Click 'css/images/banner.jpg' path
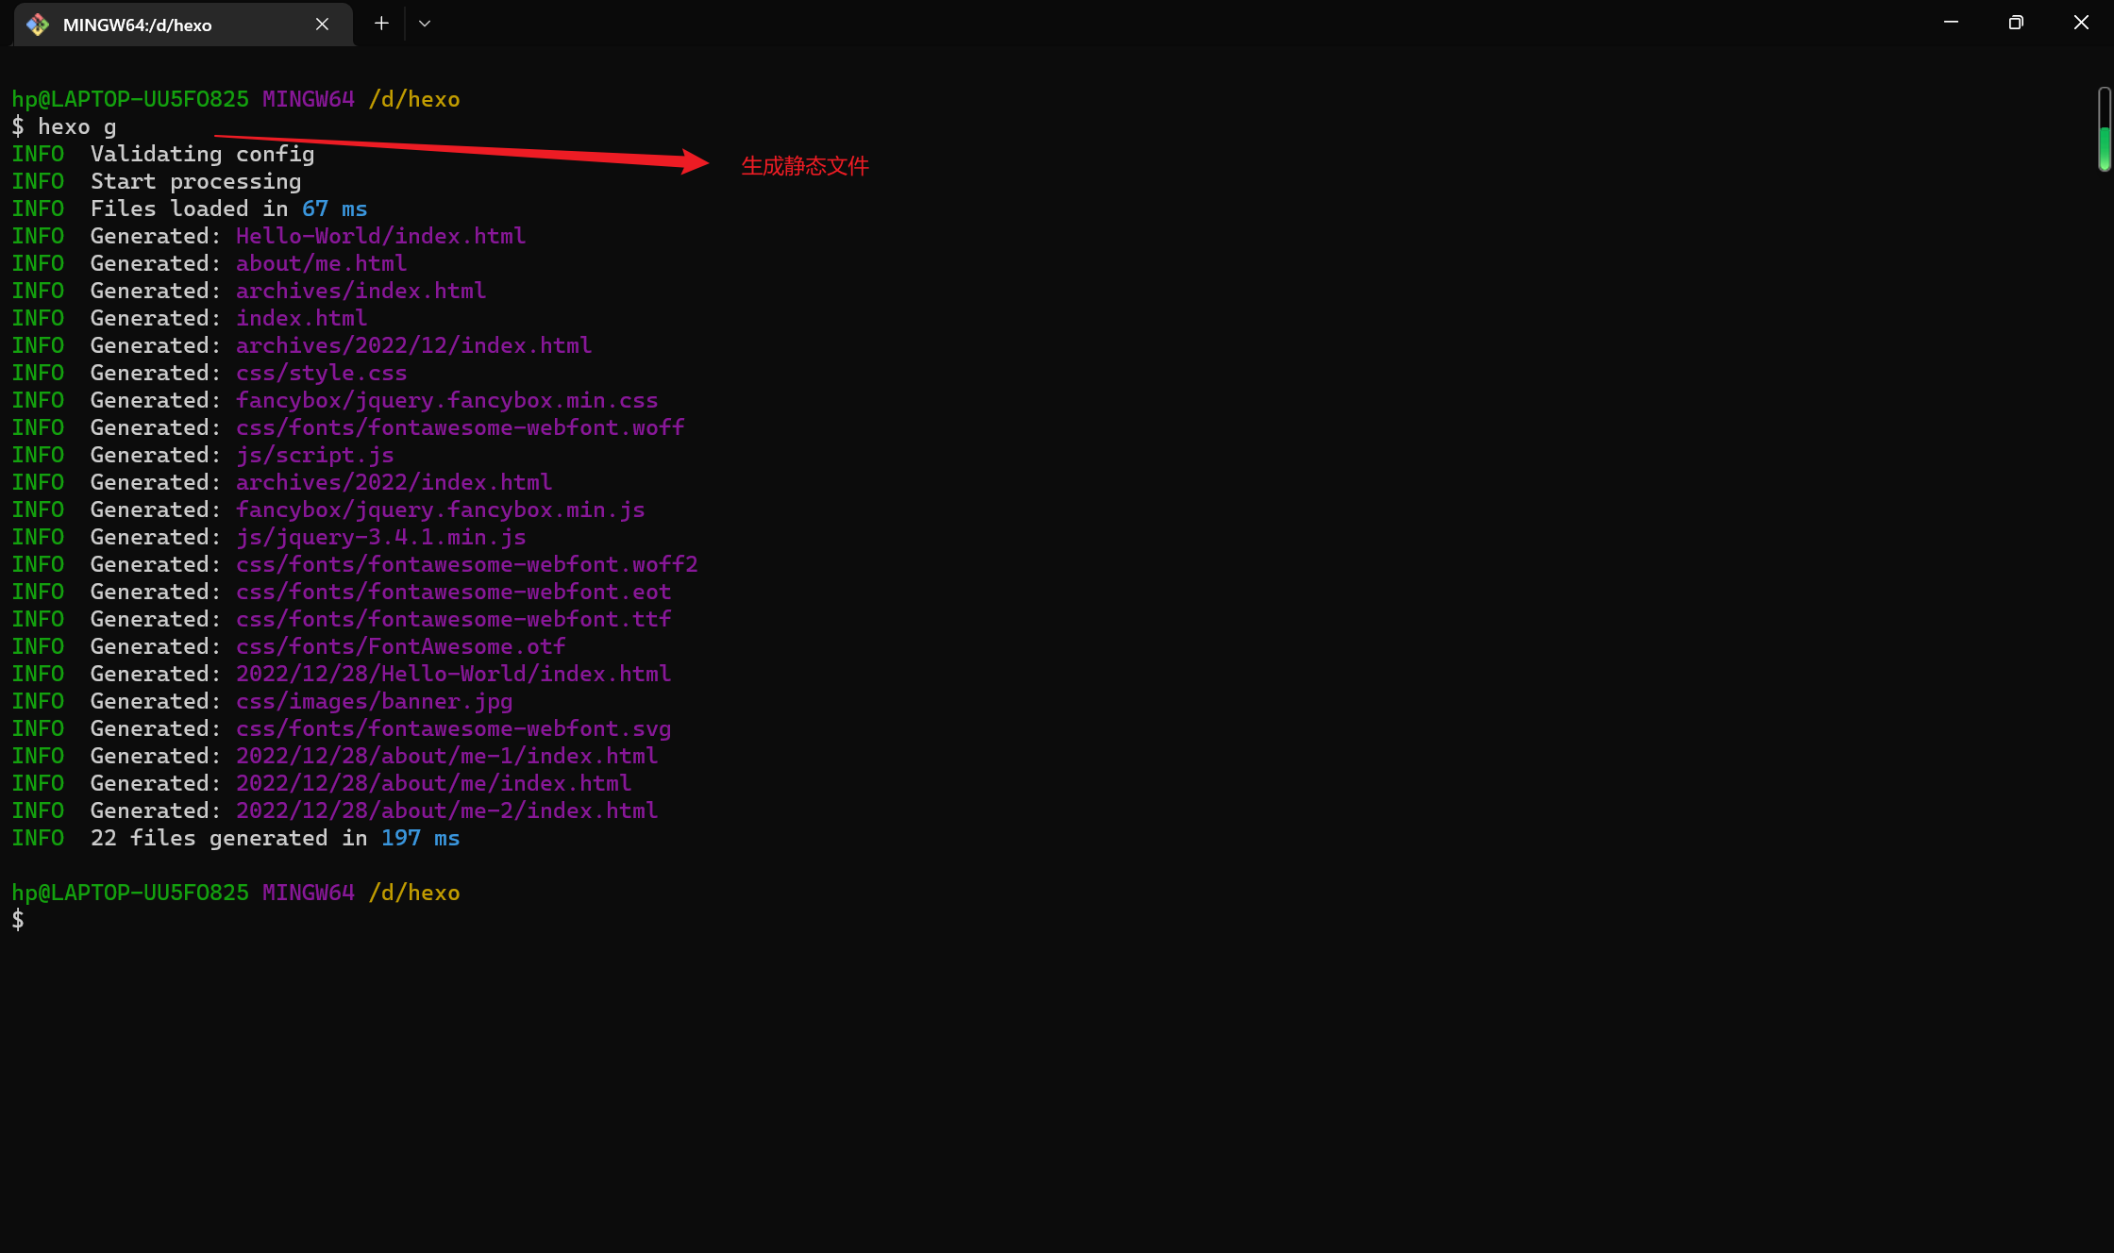 click(x=374, y=702)
